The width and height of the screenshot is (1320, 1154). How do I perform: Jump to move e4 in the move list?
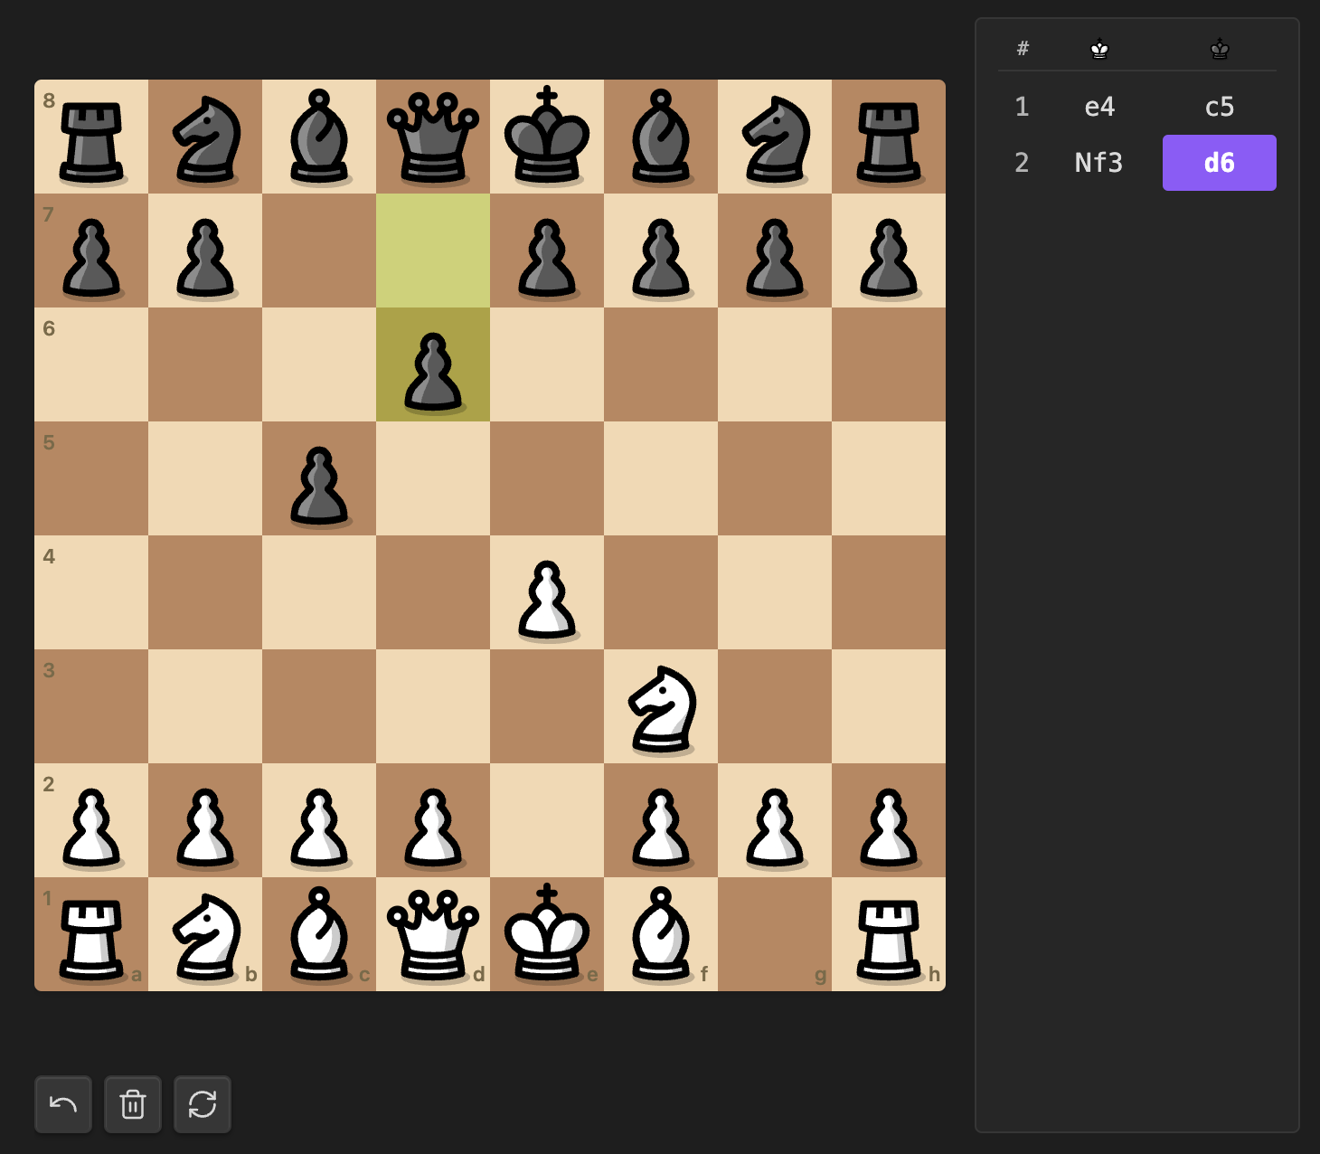coord(1099,107)
